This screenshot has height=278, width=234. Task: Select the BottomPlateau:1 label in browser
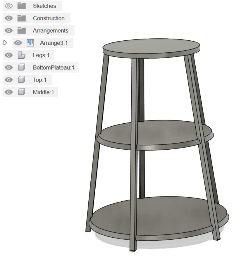pyautogui.click(x=54, y=68)
